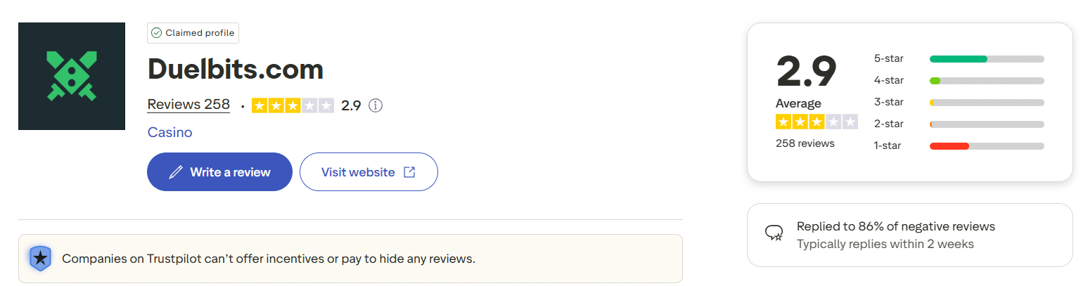The height and width of the screenshot is (286, 1088).
Task: Click the star rating beside Reviews 258
Action: click(293, 105)
